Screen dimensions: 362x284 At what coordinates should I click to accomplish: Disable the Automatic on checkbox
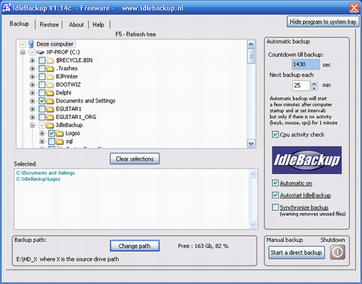click(275, 183)
